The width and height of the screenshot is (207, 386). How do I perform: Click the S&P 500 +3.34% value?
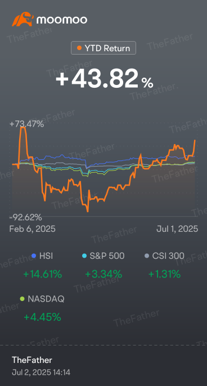pyautogui.click(x=103, y=274)
